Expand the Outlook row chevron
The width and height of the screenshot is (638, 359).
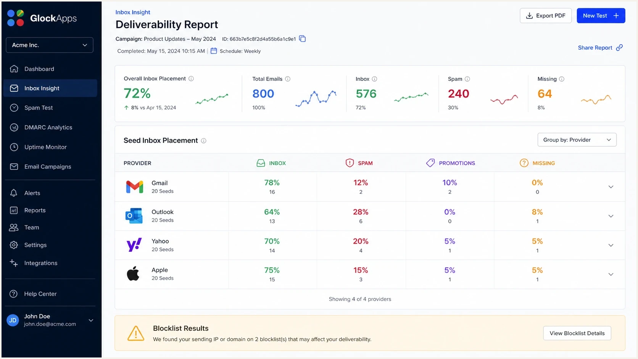coord(611,216)
